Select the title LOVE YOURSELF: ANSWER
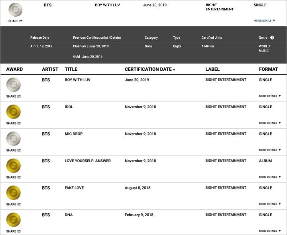Image resolution: width=287 pixels, height=235 pixels. (88, 161)
